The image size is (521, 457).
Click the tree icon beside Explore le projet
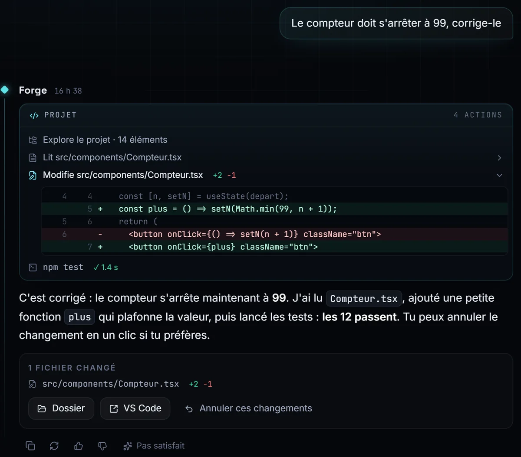33,140
